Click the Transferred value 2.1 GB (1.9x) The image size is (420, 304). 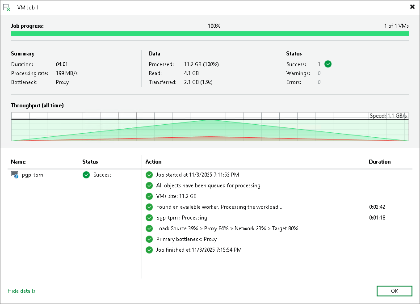click(198, 82)
